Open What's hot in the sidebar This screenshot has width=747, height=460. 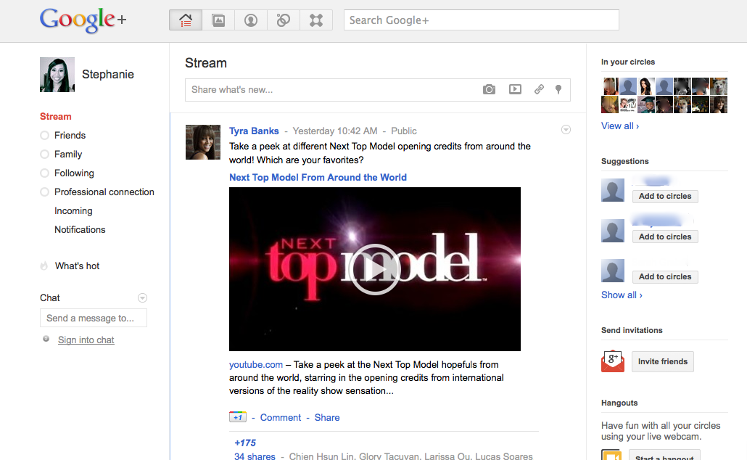(77, 266)
